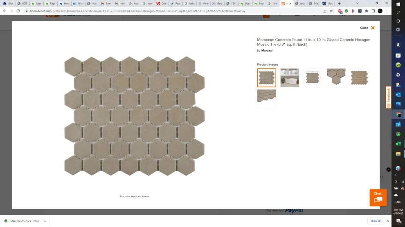This screenshot has height=227, width=405.
Task: Open Settings gear on taskbar
Action: [398, 75]
